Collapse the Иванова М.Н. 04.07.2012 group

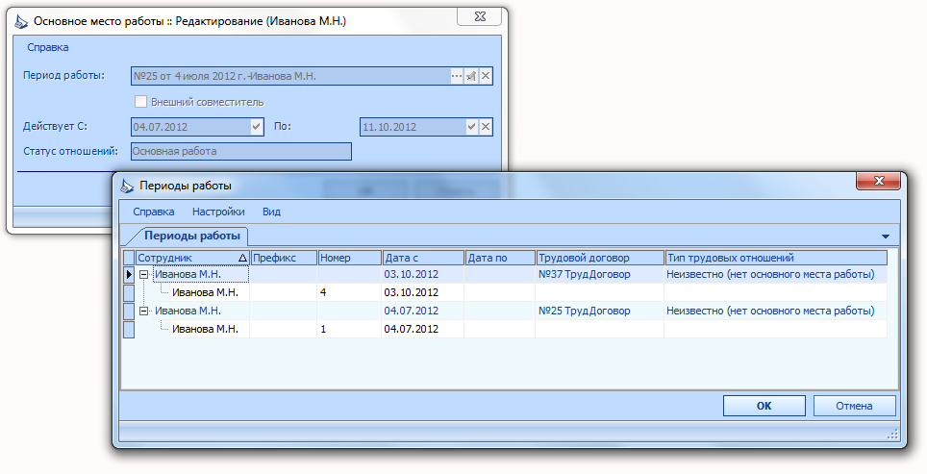pos(143,311)
